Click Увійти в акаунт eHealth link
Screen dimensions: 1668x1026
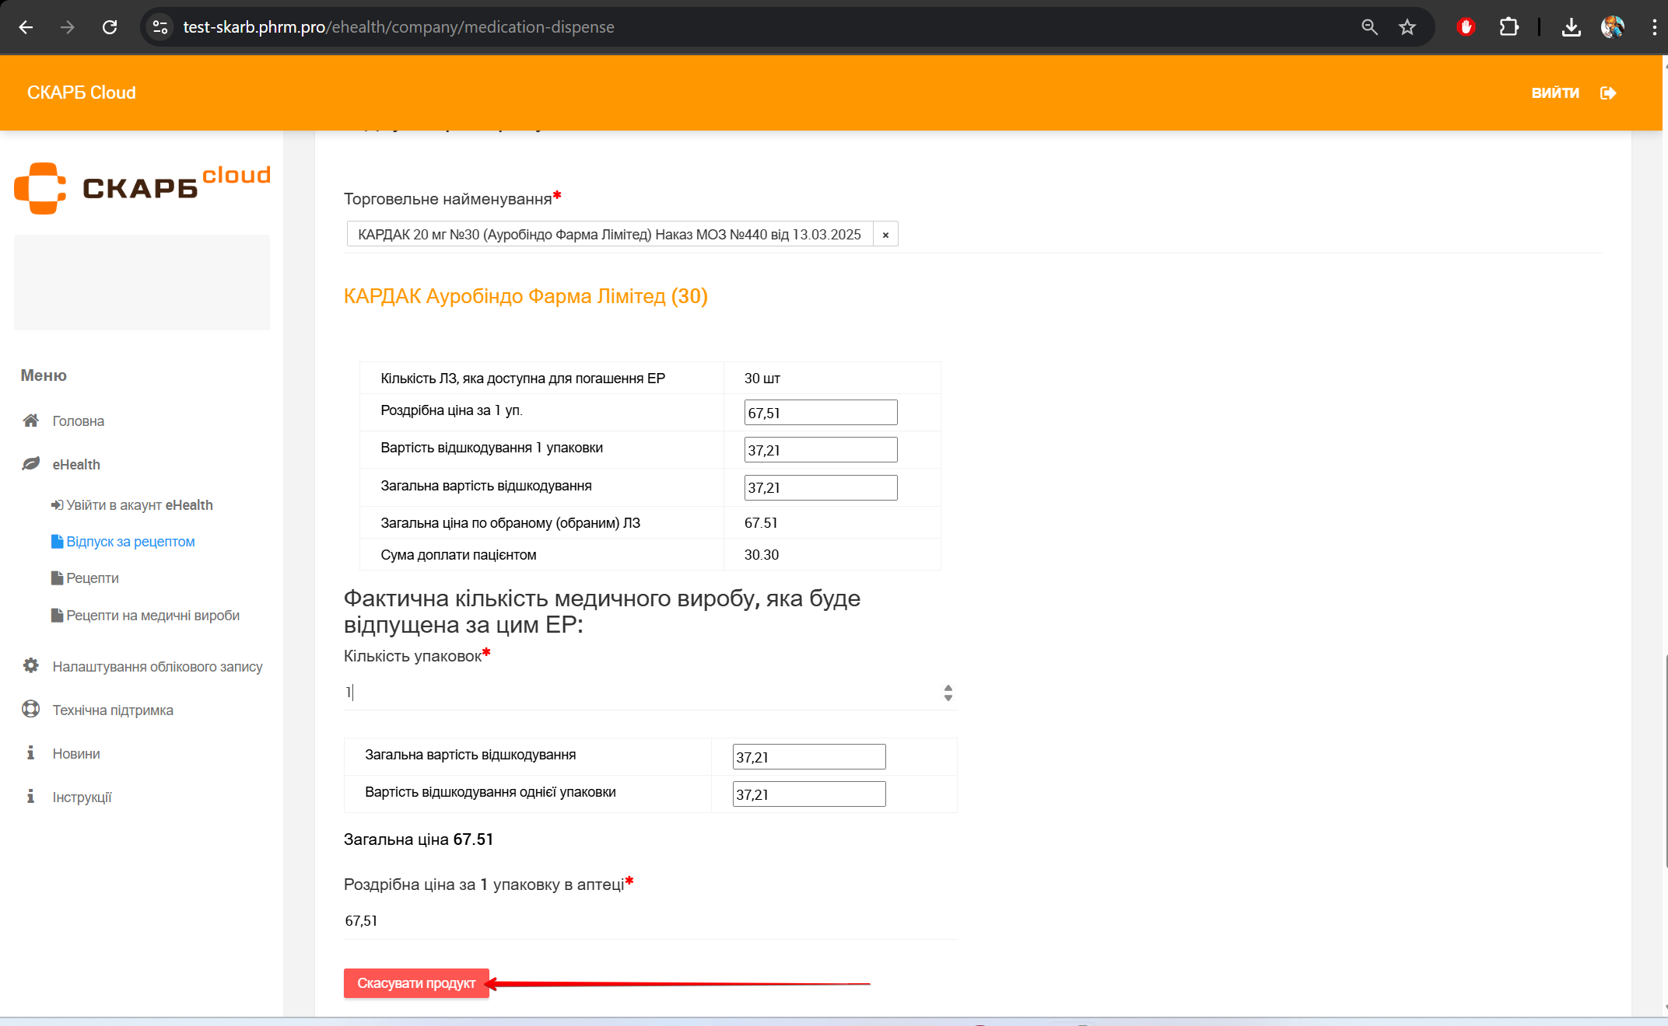click(138, 505)
